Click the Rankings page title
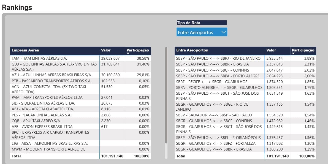328x164 pixels. coord(17,7)
